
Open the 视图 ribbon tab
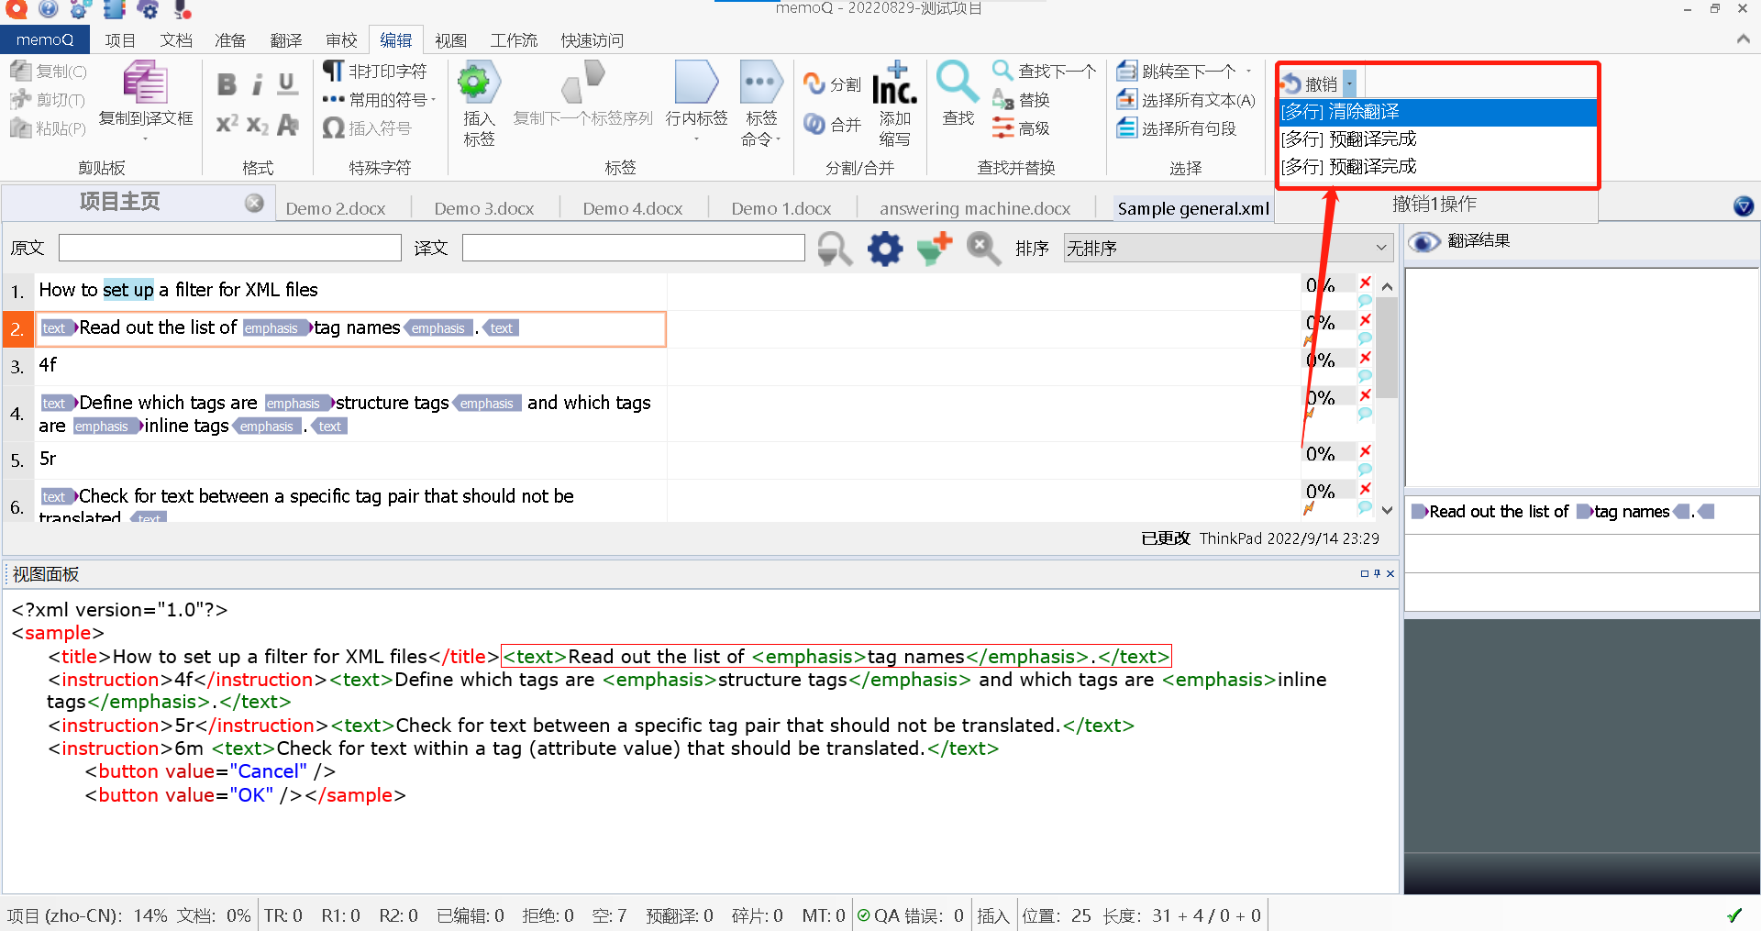[x=450, y=40]
